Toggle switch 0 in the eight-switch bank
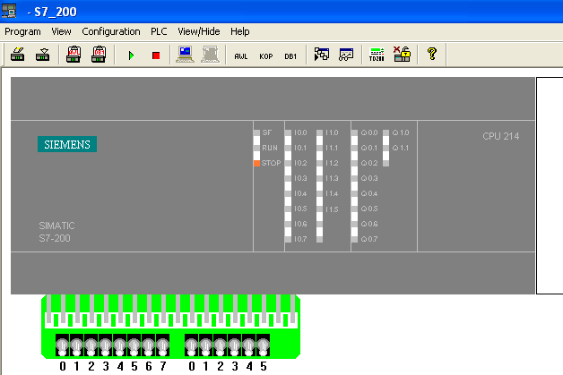Image resolution: width=563 pixels, height=375 pixels. pyautogui.click(x=62, y=345)
